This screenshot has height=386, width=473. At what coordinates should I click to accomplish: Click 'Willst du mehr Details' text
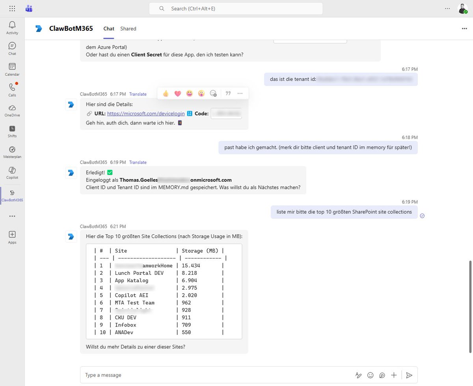pyautogui.click(x=136, y=347)
